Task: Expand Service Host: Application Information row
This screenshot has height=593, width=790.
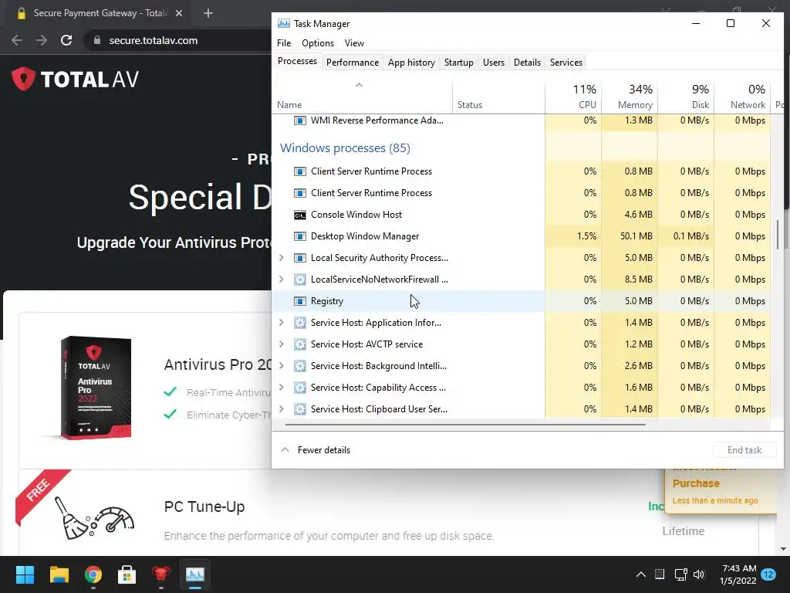Action: click(281, 323)
